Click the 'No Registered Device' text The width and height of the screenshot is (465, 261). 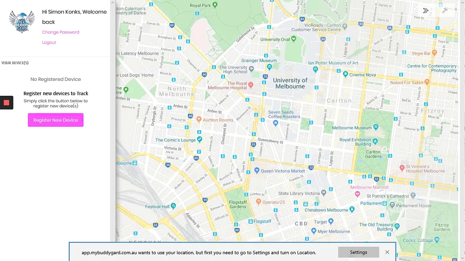[56, 79]
